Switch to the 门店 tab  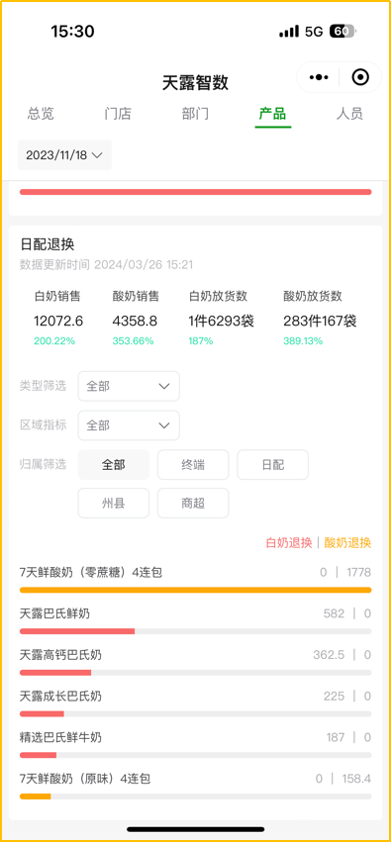118,114
